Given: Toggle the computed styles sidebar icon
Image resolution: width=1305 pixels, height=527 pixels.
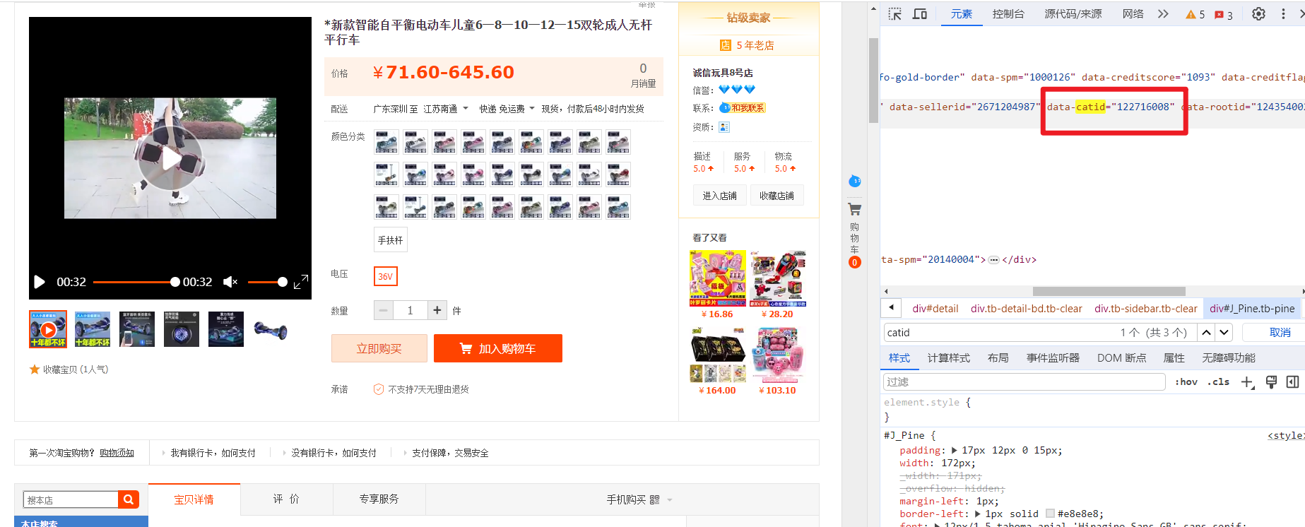Looking at the screenshot, I should (1293, 382).
